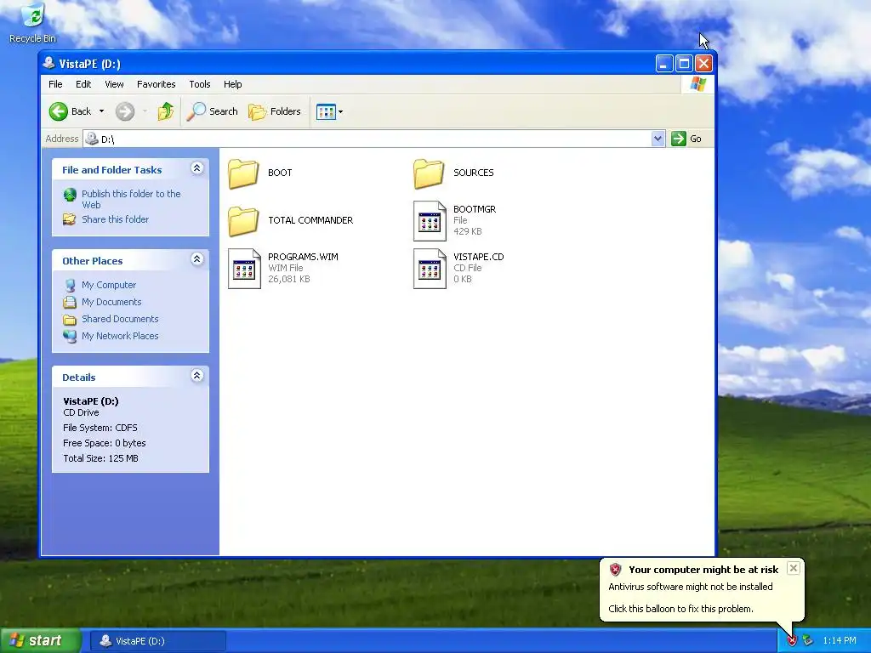Minimize the VistaPE (D:) window
Viewport: 871px width, 653px height.
tap(664, 64)
